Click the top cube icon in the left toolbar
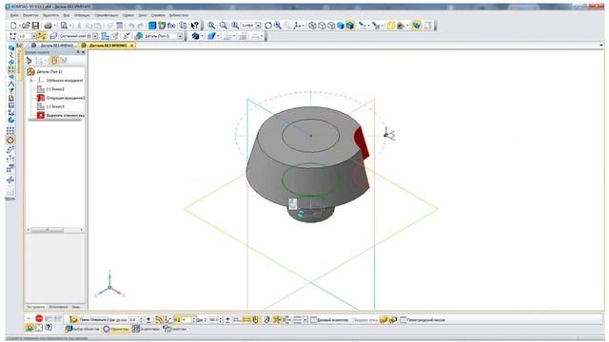 (x=10, y=48)
